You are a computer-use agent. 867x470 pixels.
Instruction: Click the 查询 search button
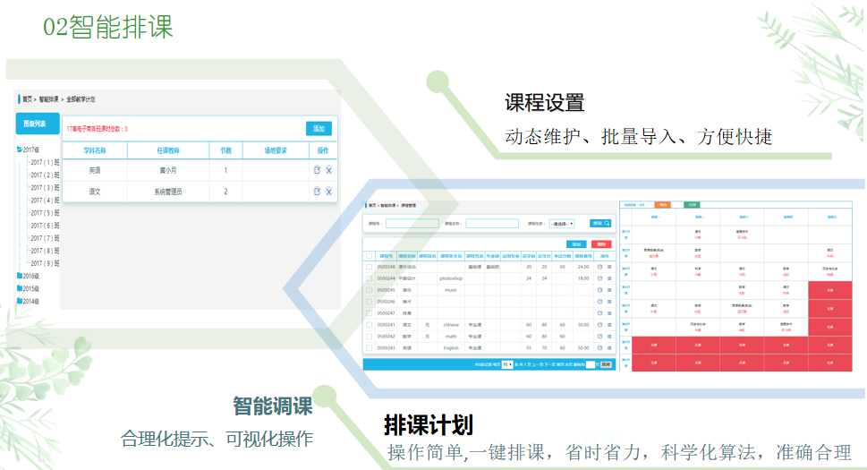[x=600, y=224]
